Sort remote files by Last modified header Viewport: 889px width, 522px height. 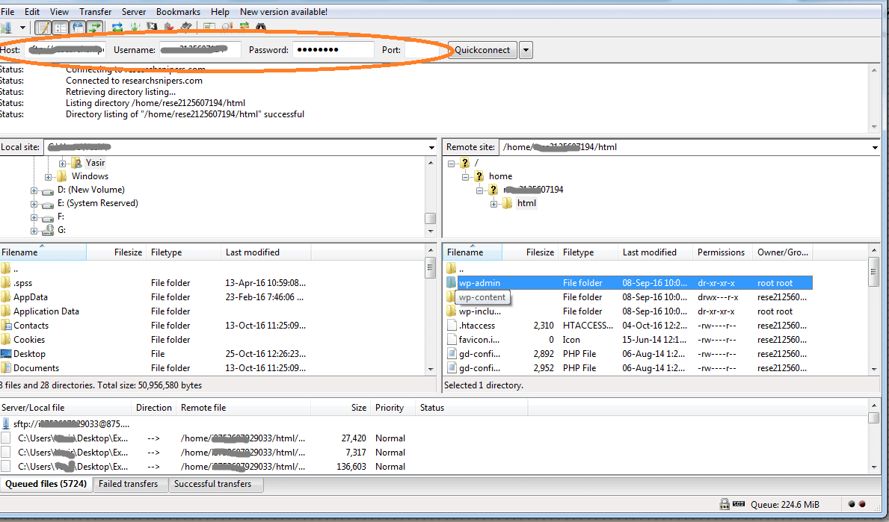pos(649,252)
